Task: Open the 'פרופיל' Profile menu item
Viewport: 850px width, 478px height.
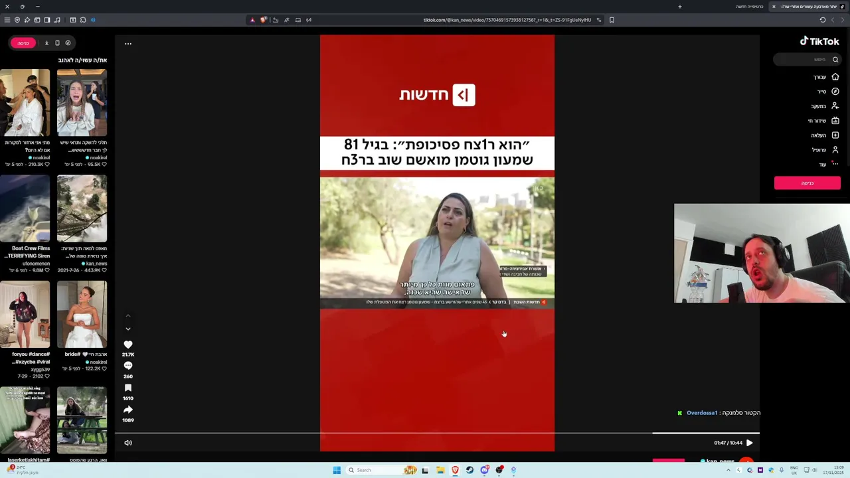Action: 825,150
